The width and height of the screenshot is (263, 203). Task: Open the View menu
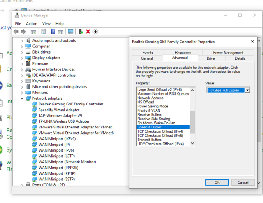click(46, 24)
